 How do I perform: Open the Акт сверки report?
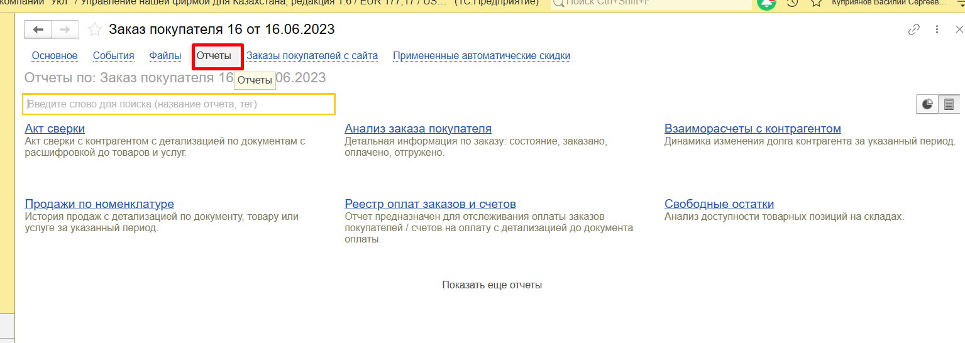[x=55, y=129]
